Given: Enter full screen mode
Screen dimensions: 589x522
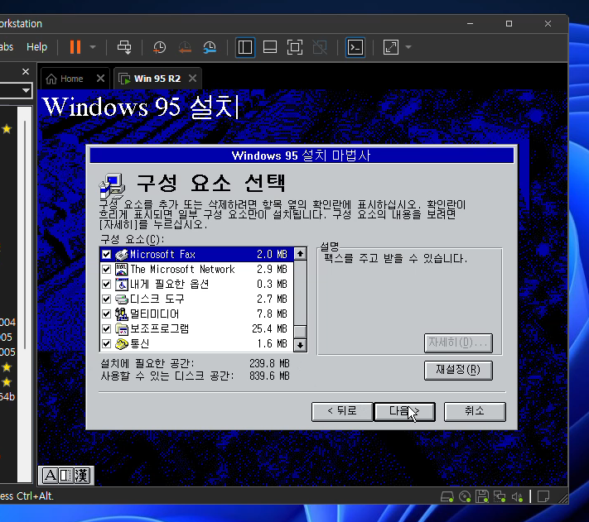Looking at the screenshot, I should [295, 47].
